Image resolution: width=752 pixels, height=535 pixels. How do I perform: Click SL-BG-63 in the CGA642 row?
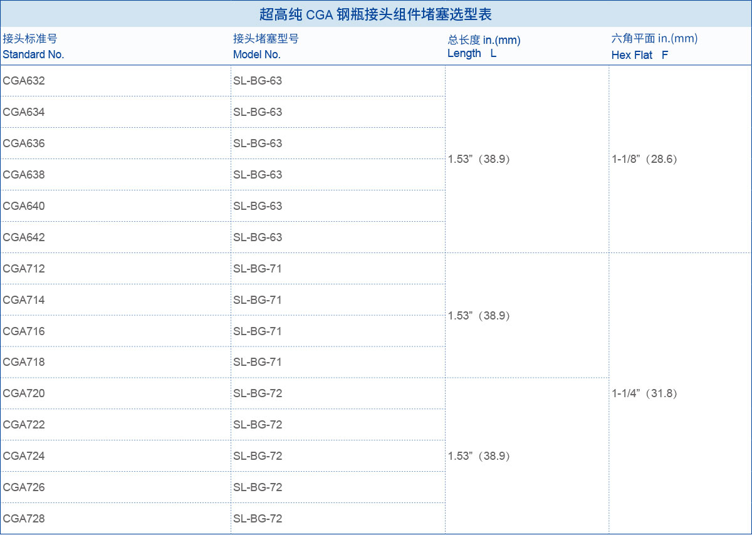pyautogui.click(x=258, y=237)
